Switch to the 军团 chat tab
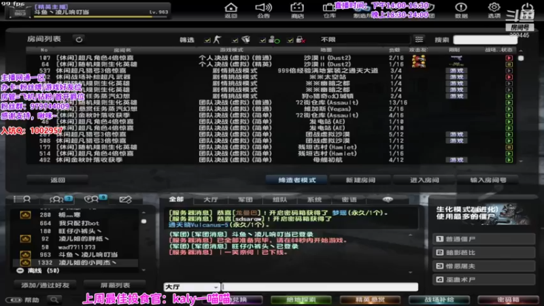Viewport: 544px width, 306px height. (245, 199)
